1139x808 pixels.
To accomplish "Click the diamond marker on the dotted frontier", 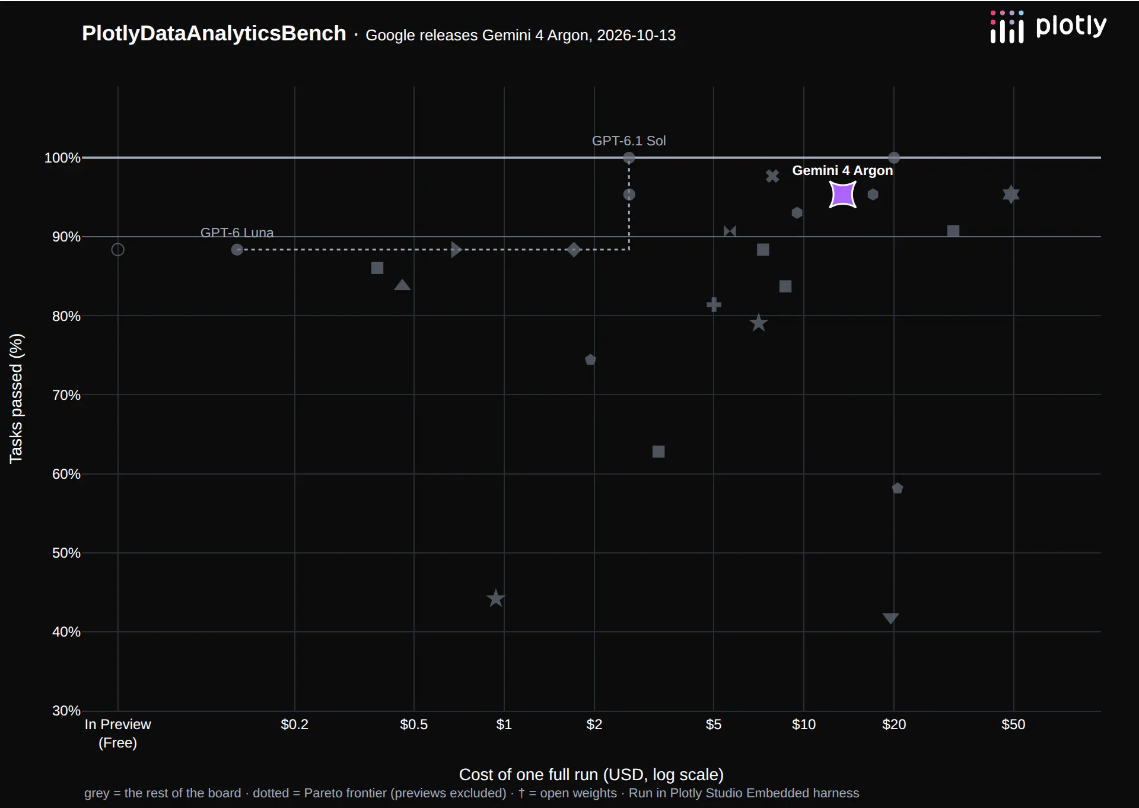I will click(574, 250).
